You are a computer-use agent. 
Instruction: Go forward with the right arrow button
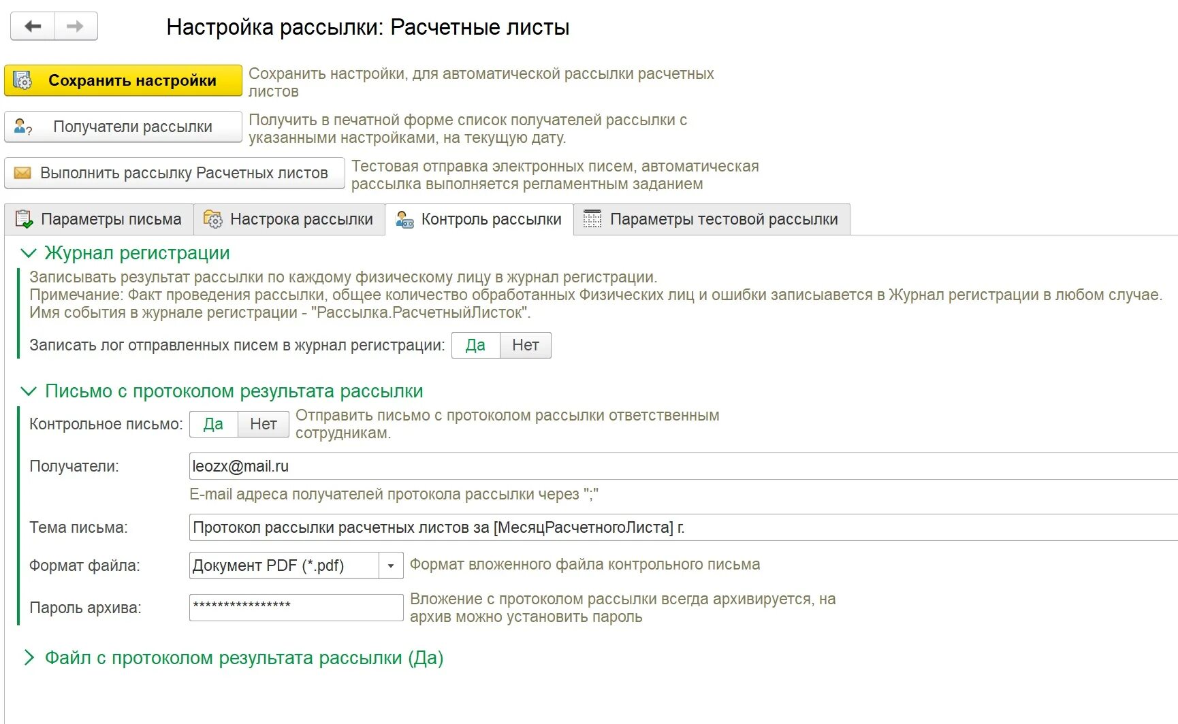(x=76, y=27)
